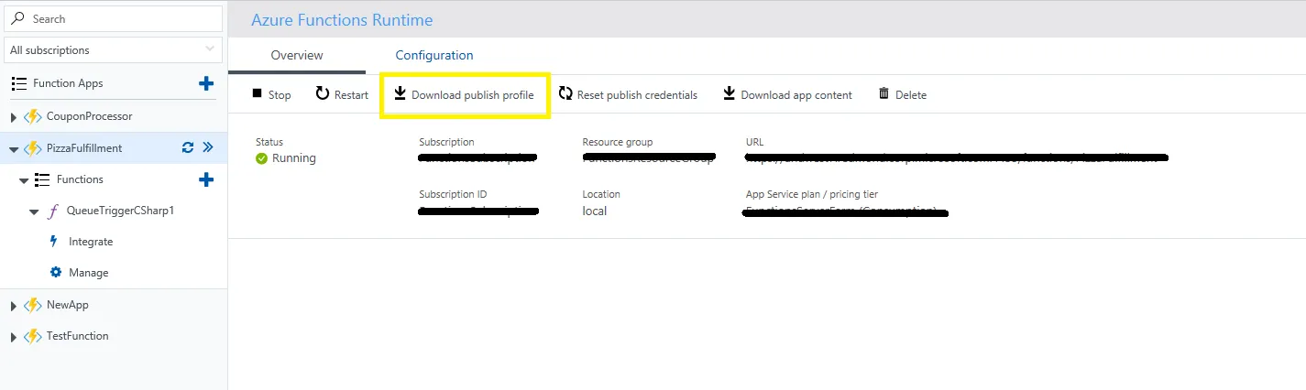Open the CouponProcessor function app

(89, 117)
